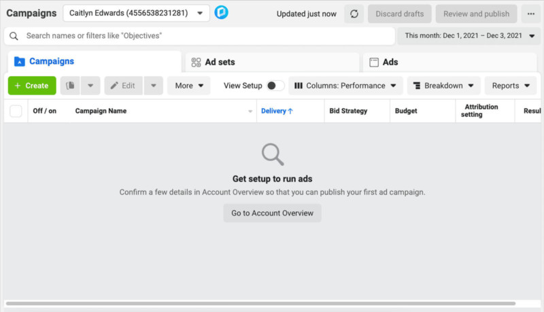Click the green Create button

click(32, 86)
